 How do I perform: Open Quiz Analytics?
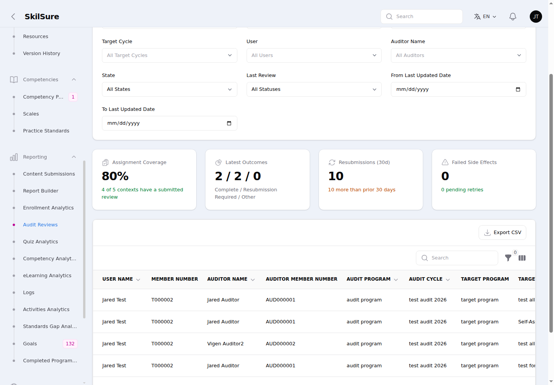pos(40,242)
